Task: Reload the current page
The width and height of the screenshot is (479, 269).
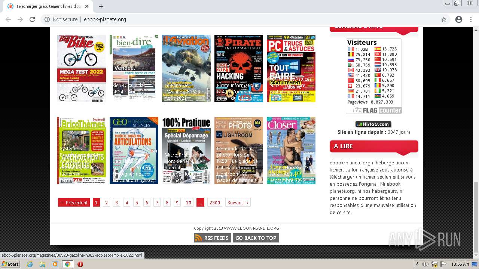Action: pyautogui.click(x=32, y=19)
